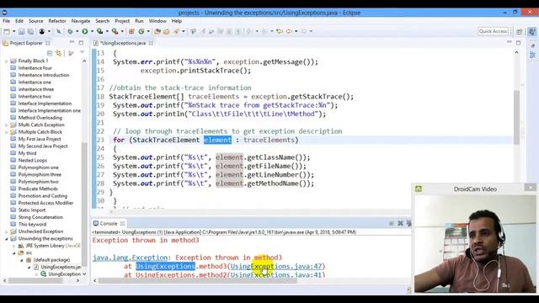Open the Window menu
The image size is (539, 303).
click(157, 21)
